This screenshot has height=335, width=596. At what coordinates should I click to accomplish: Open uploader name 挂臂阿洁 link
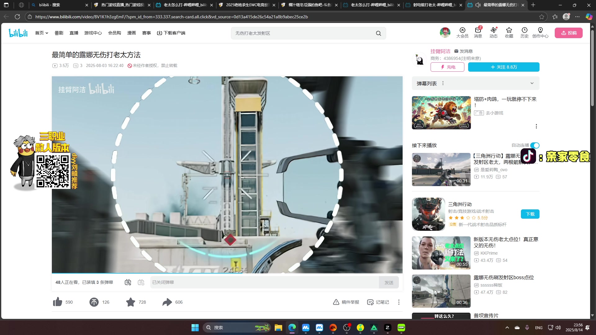(440, 51)
